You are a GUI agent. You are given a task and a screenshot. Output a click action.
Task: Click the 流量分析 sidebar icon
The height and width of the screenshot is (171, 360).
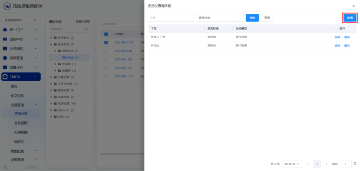(x=5, y=67)
